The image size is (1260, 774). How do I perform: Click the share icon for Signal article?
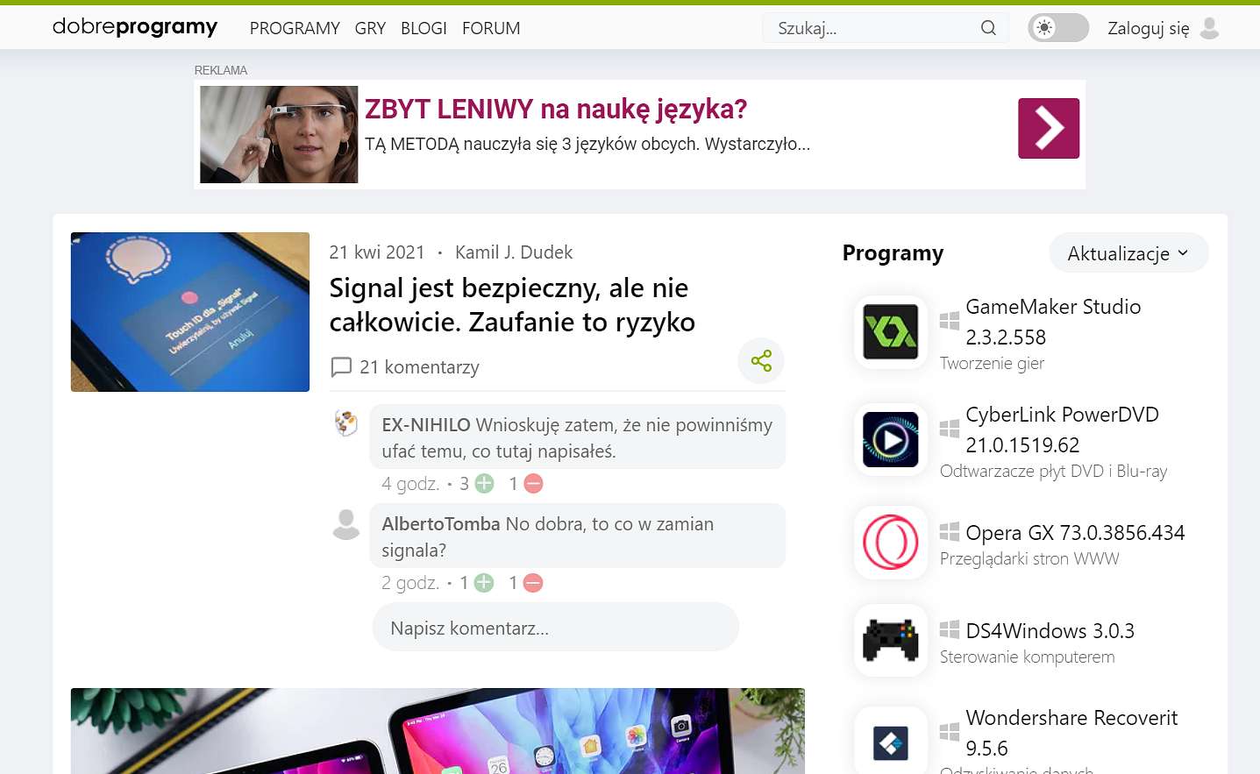click(761, 360)
